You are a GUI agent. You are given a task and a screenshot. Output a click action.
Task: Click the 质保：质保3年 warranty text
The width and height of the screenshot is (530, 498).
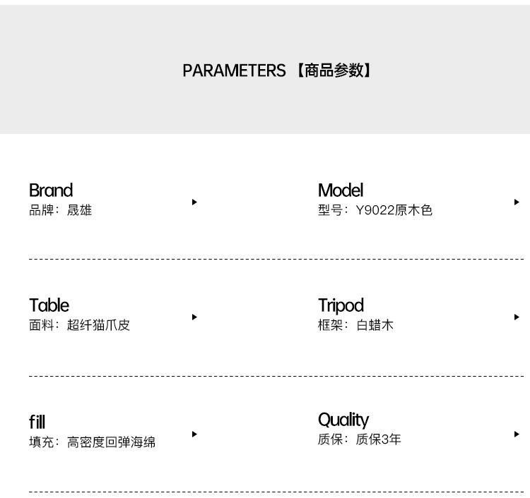(x=359, y=439)
